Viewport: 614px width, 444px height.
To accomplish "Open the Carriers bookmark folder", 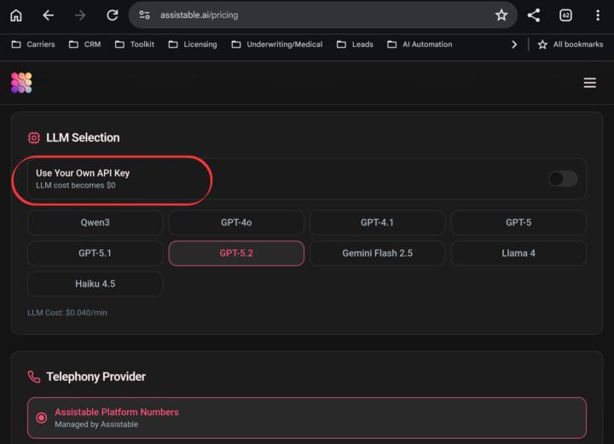I will point(33,44).
